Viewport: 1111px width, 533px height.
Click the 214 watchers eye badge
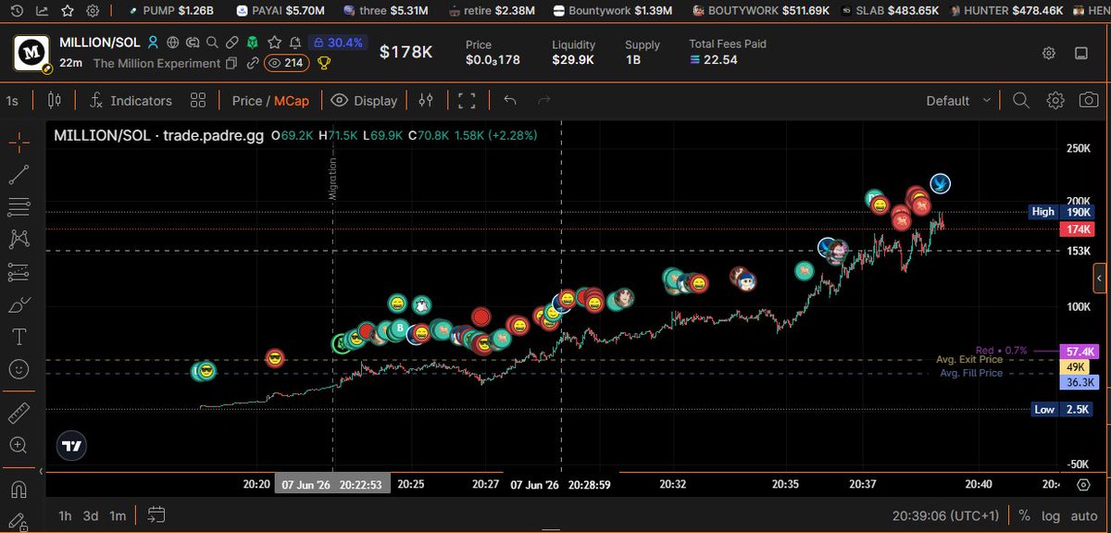click(286, 63)
